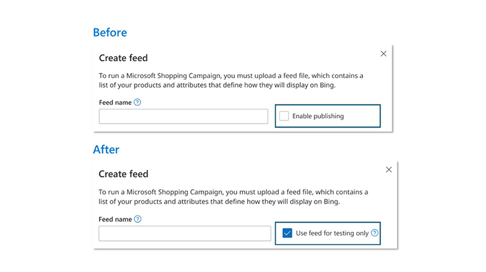Viewport: 486px width, 272px height.
Task: Click the Feed name label in the Before dialog
Action: (114, 103)
